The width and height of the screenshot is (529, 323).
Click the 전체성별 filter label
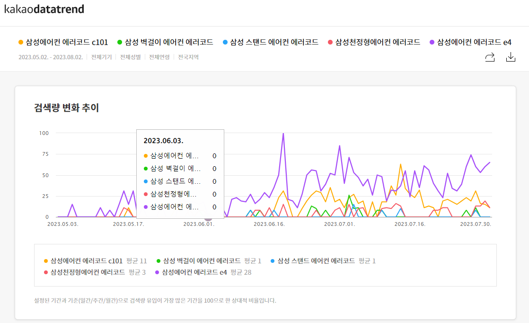pos(130,57)
